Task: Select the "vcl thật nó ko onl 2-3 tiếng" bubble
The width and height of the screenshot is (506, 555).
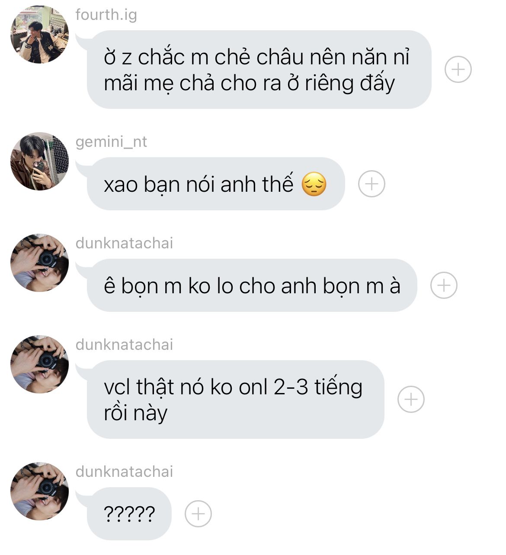Action: coord(235,400)
